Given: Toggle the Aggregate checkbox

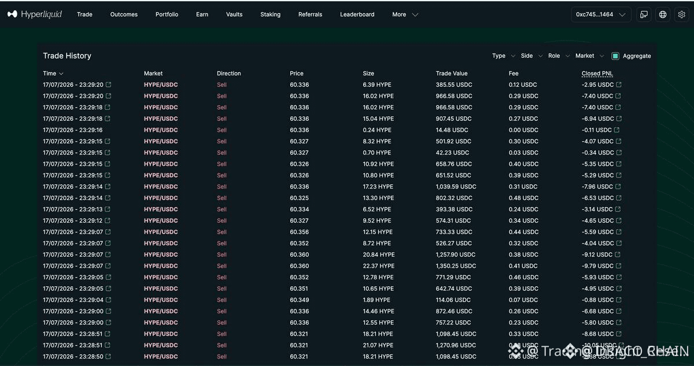Looking at the screenshot, I should [615, 56].
